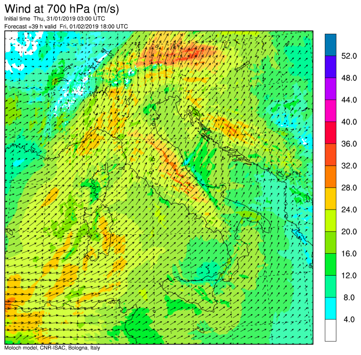Screen dimensions: 361x355
Task: Click the 24.0 colorbar label
Action: pyautogui.click(x=349, y=210)
